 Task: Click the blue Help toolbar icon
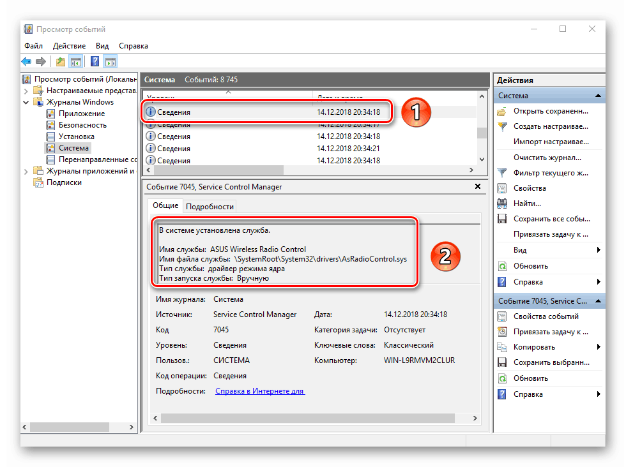(x=95, y=61)
